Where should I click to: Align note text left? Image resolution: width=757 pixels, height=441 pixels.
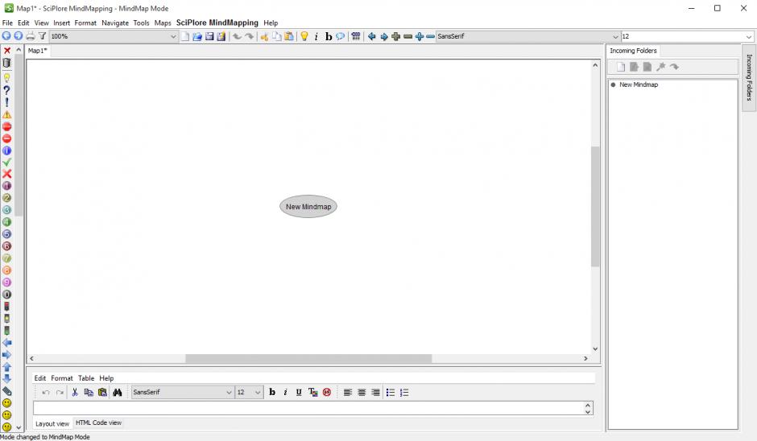pyautogui.click(x=348, y=392)
